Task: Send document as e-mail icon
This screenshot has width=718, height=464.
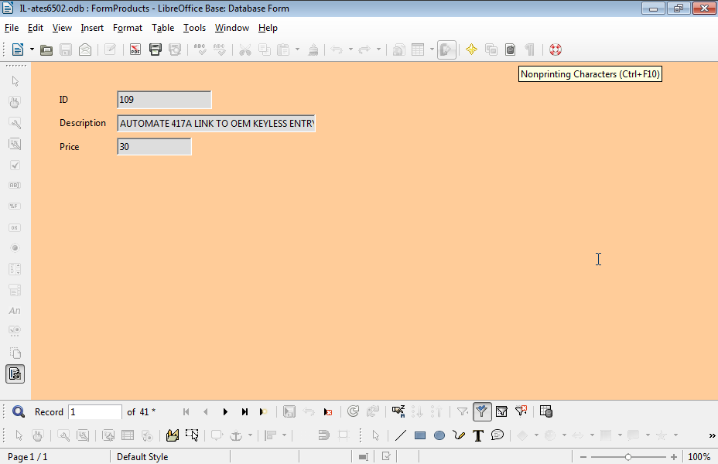Action: [85, 49]
